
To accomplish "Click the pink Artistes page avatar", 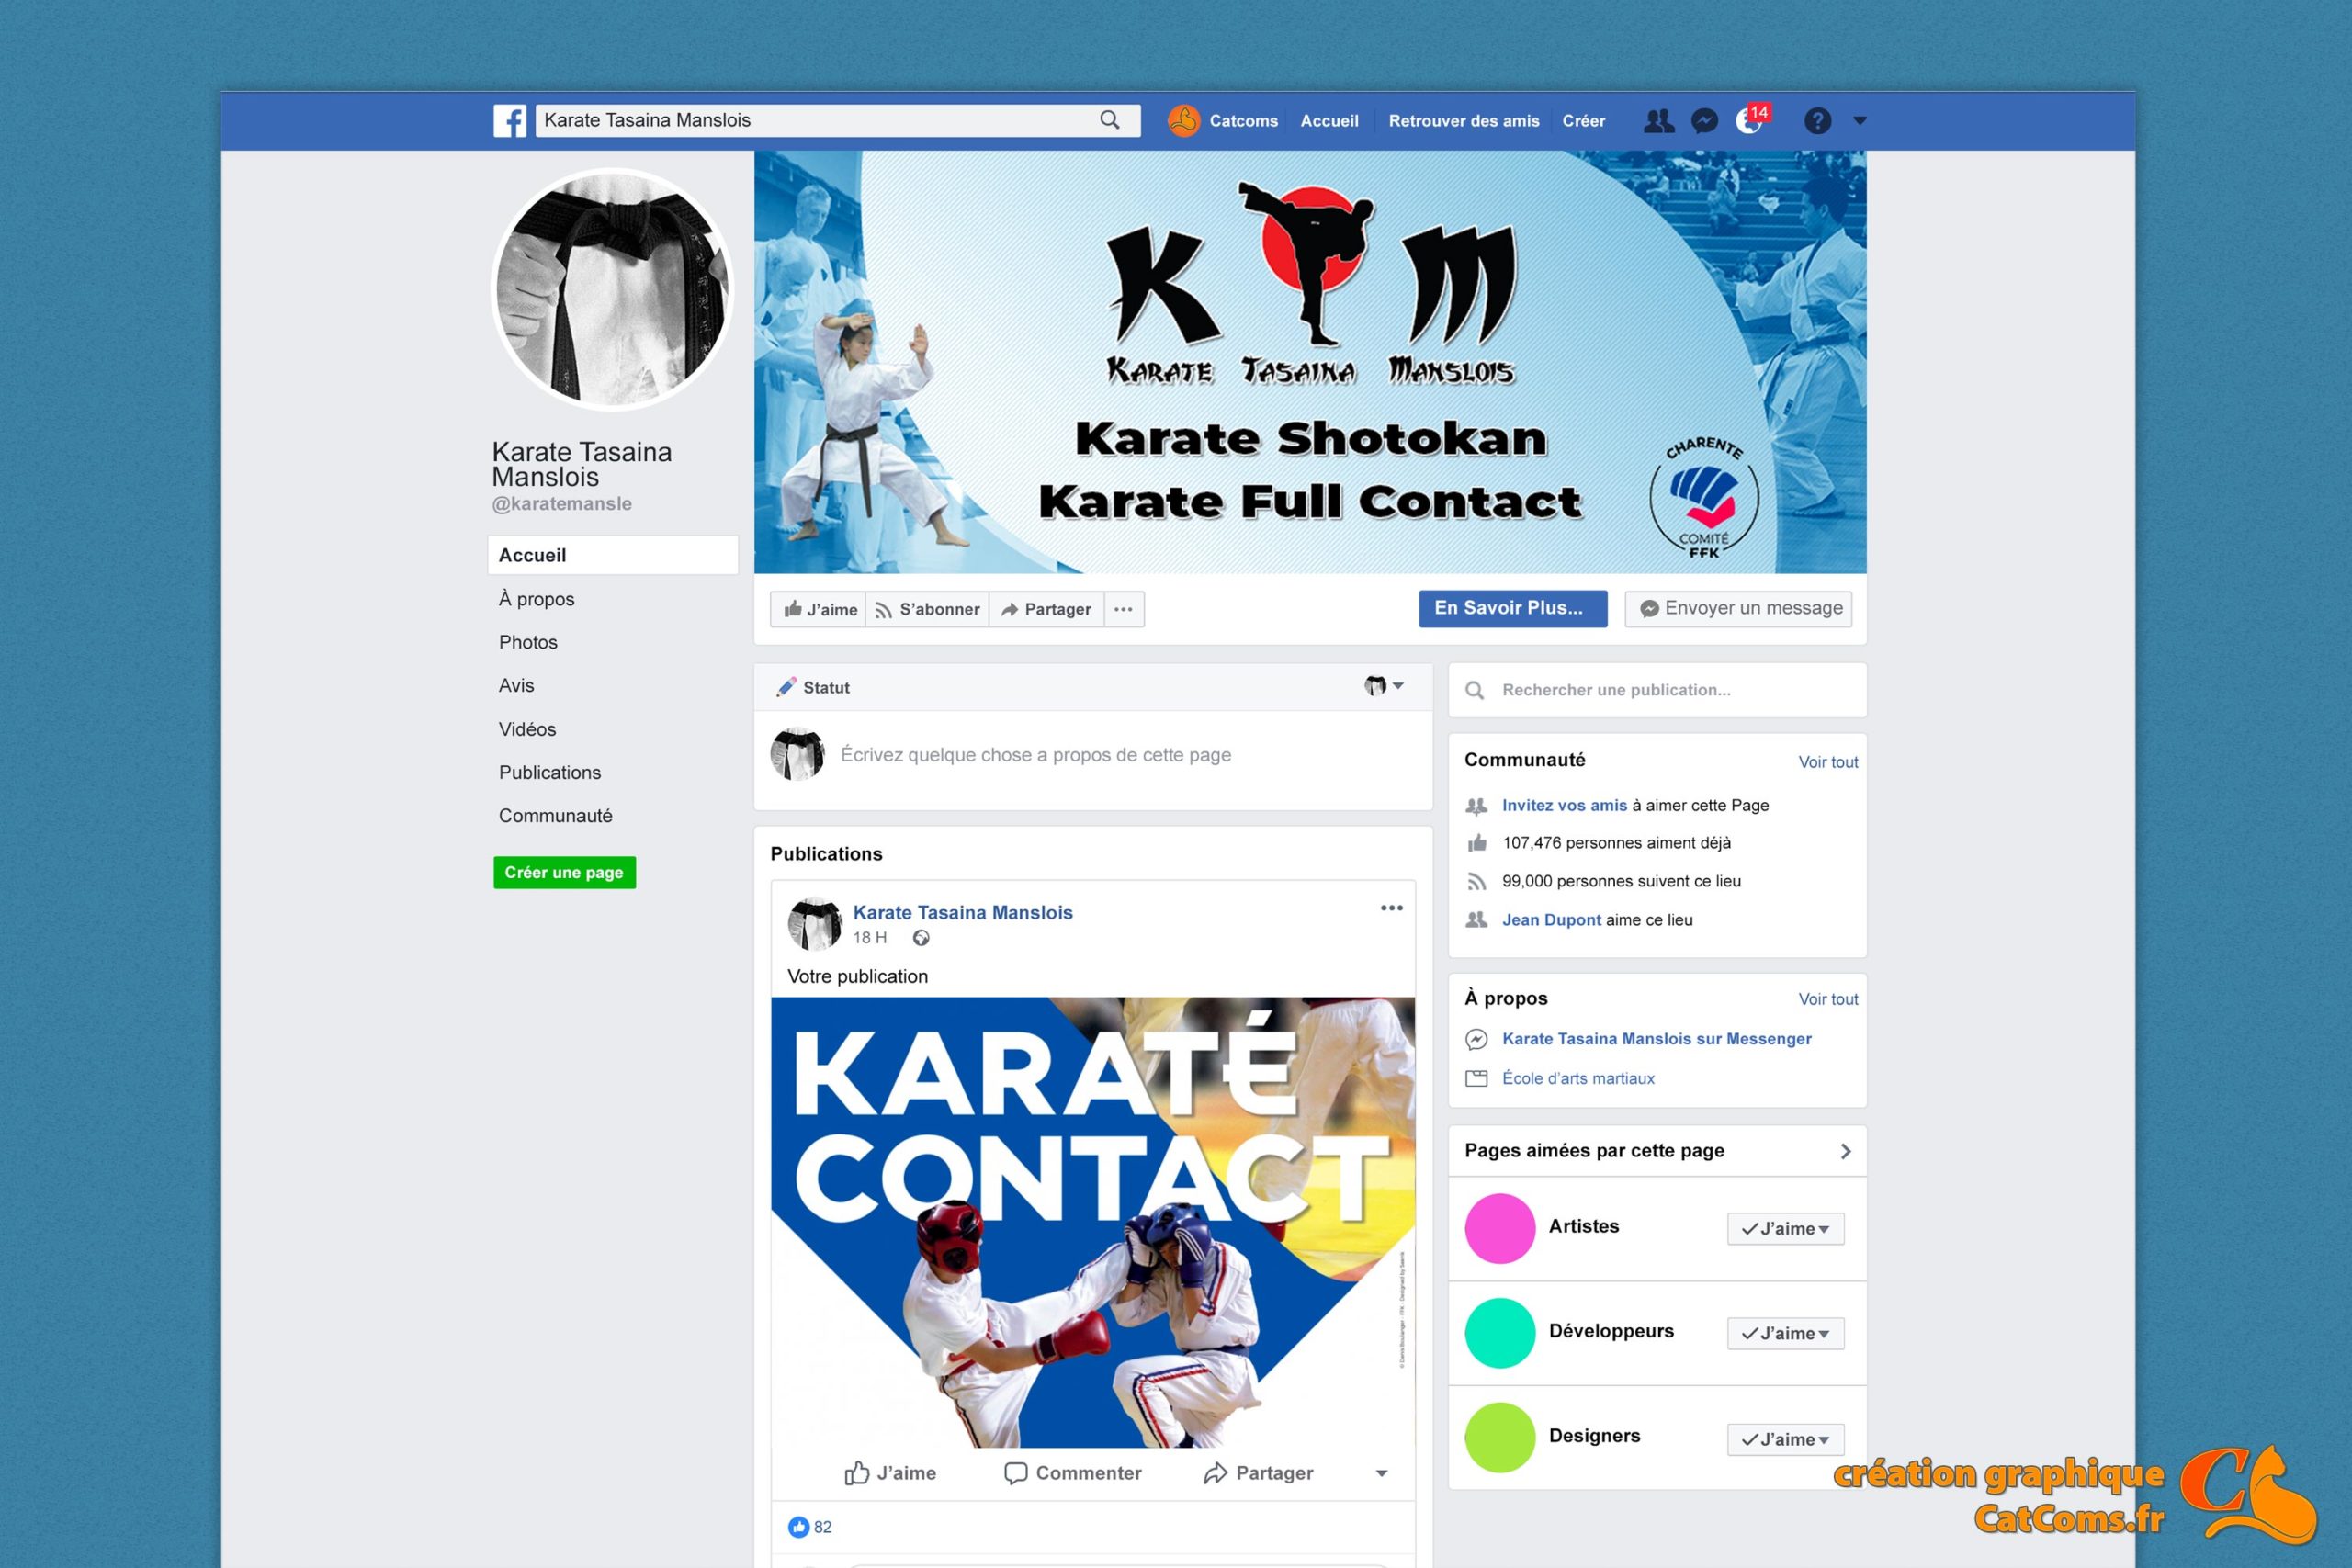I will (1500, 1228).
